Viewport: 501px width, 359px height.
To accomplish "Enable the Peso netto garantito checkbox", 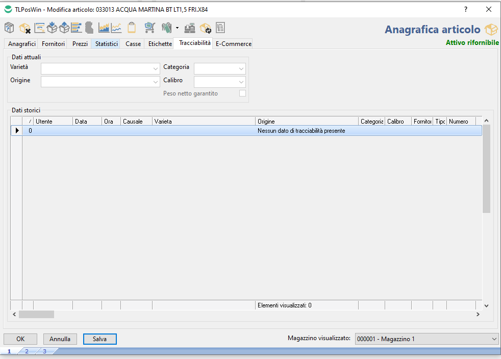I will tap(242, 93).
